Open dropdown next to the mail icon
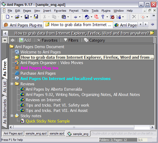Viewport: 158px width, 143px height. tap(123, 17)
